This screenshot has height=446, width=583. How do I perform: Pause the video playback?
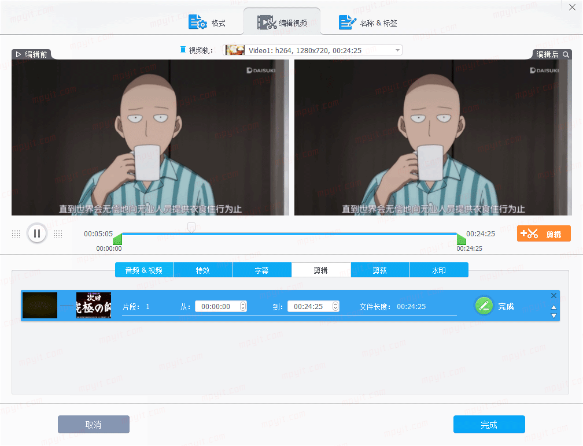point(37,233)
